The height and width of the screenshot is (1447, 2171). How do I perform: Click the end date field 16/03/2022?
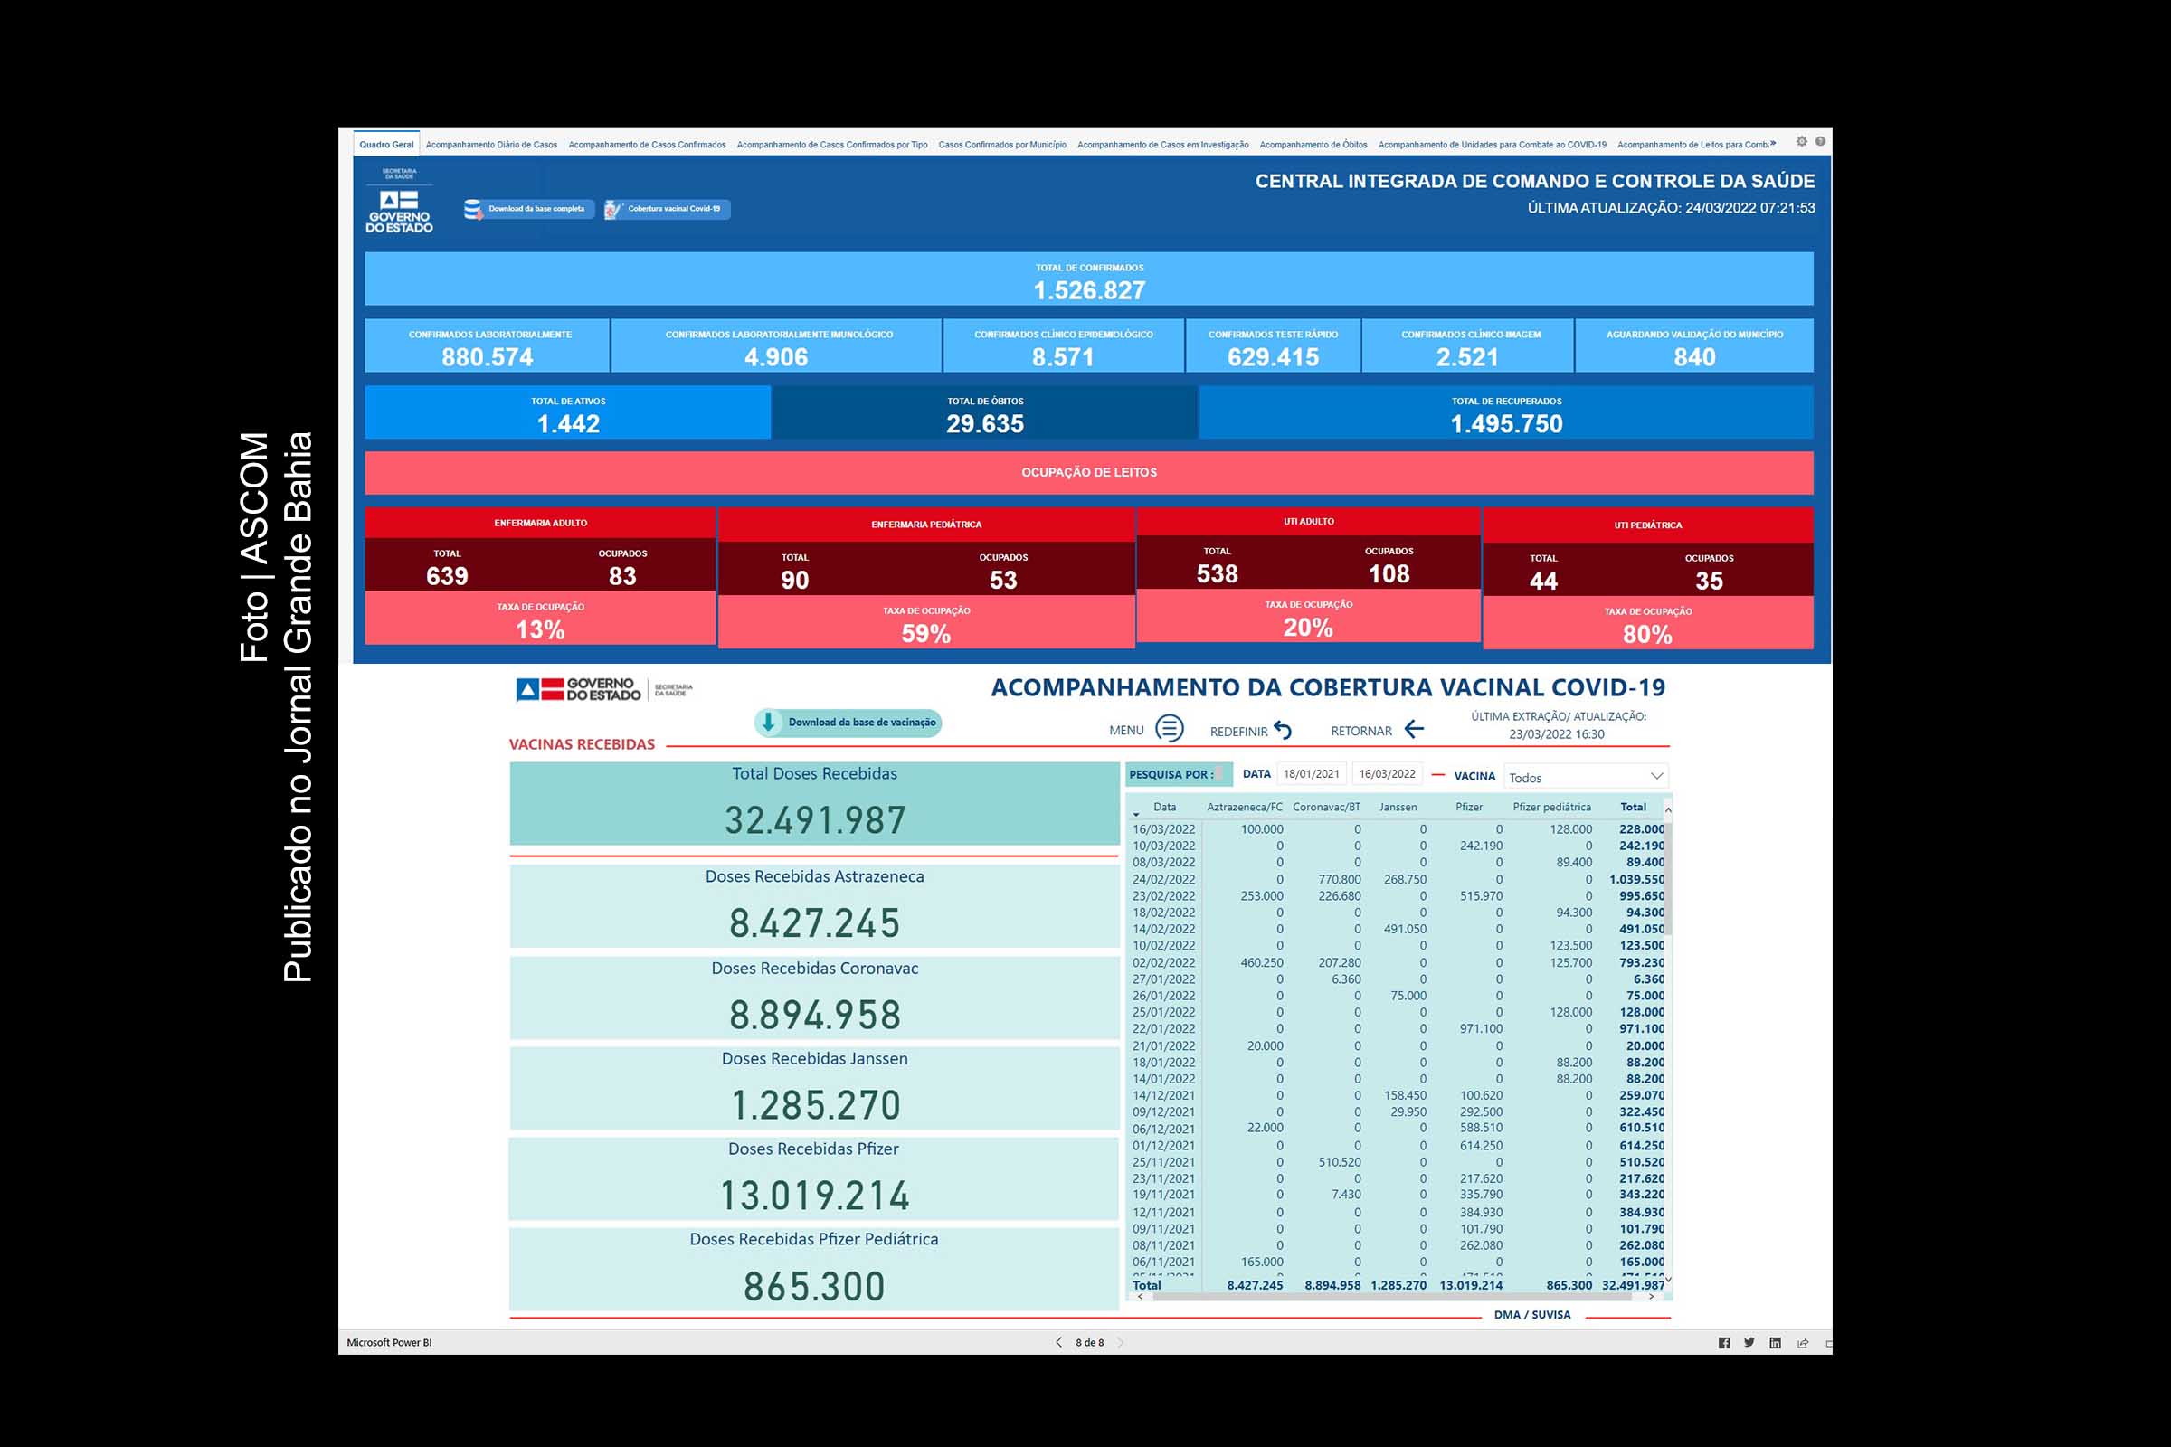(1387, 774)
